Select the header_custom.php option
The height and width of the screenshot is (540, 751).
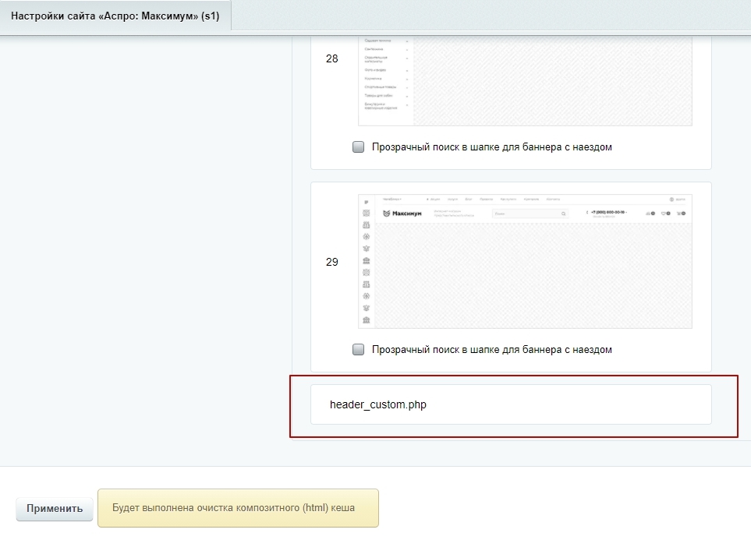point(378,404)
